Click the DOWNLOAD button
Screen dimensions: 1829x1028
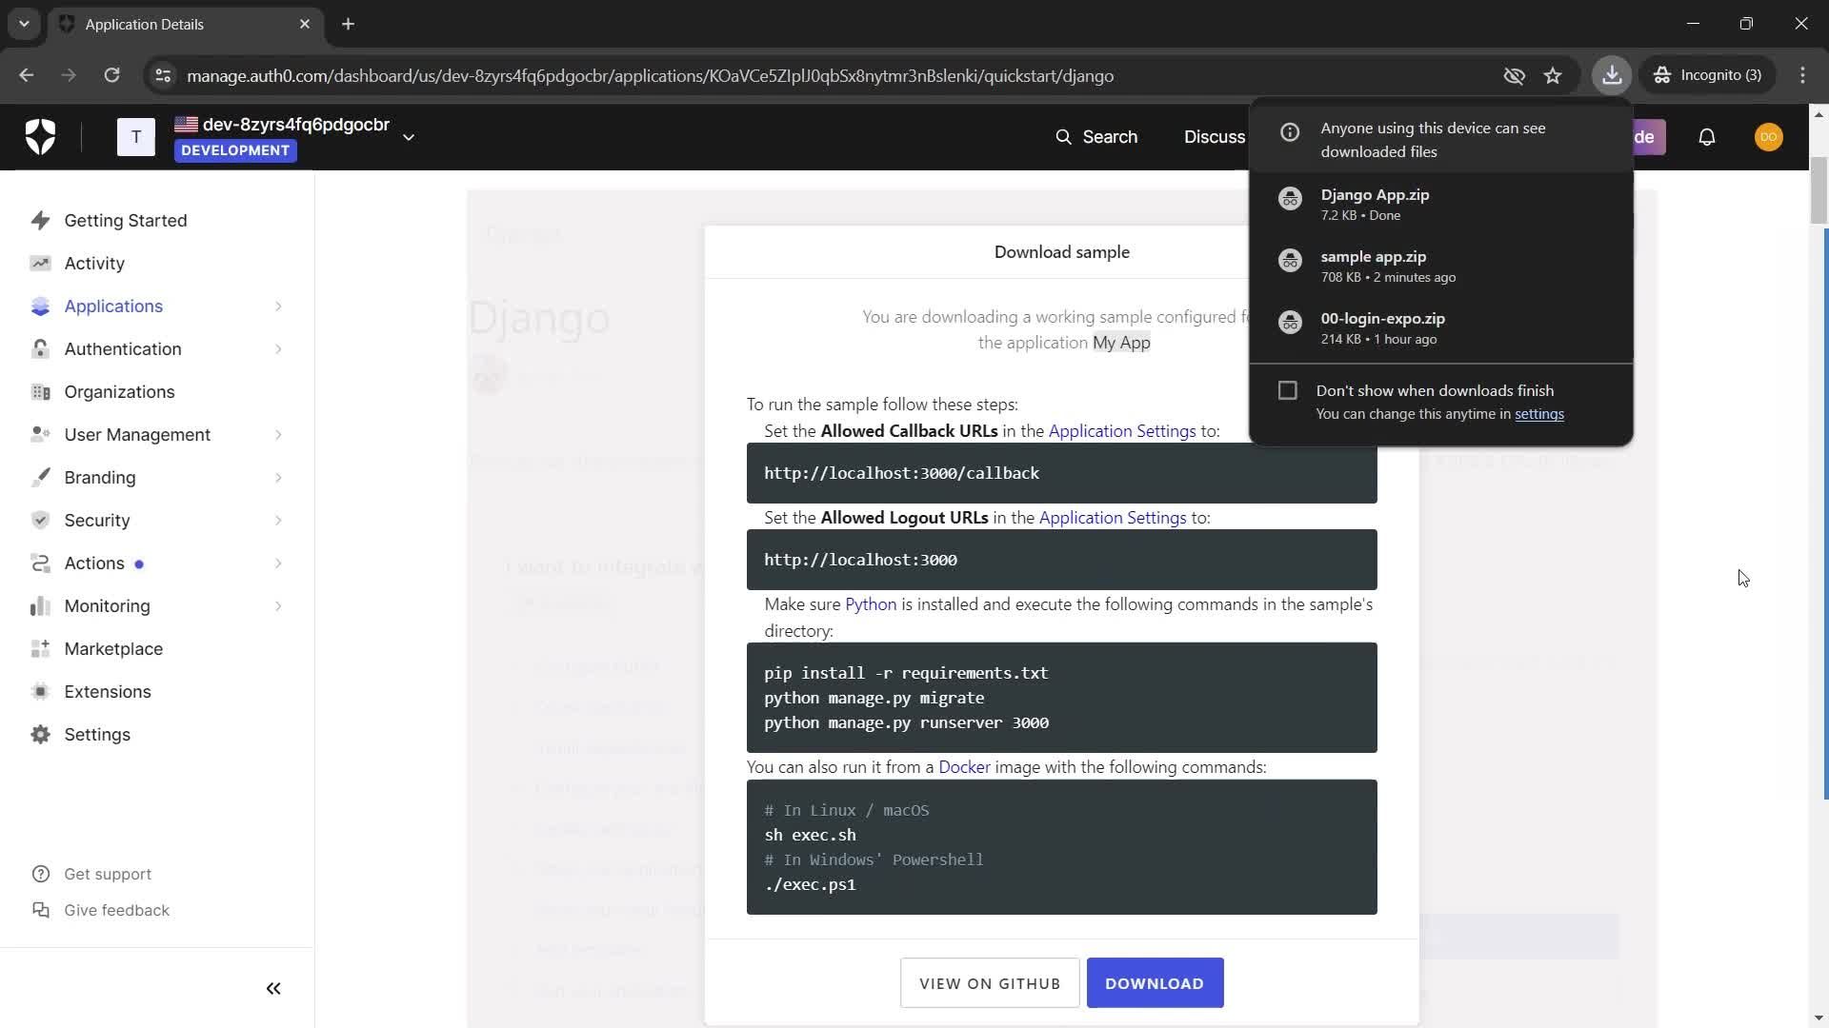pyautogui.click(x=1155, y=983)
